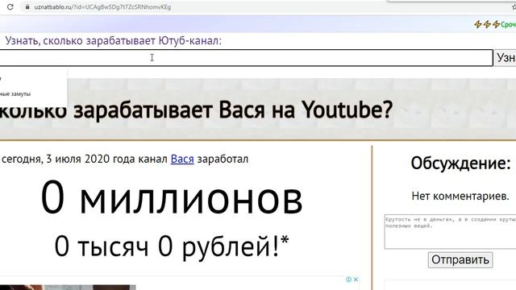Submit comment with 'Отправить' button
516x290 pixels.
pos(460,259)
